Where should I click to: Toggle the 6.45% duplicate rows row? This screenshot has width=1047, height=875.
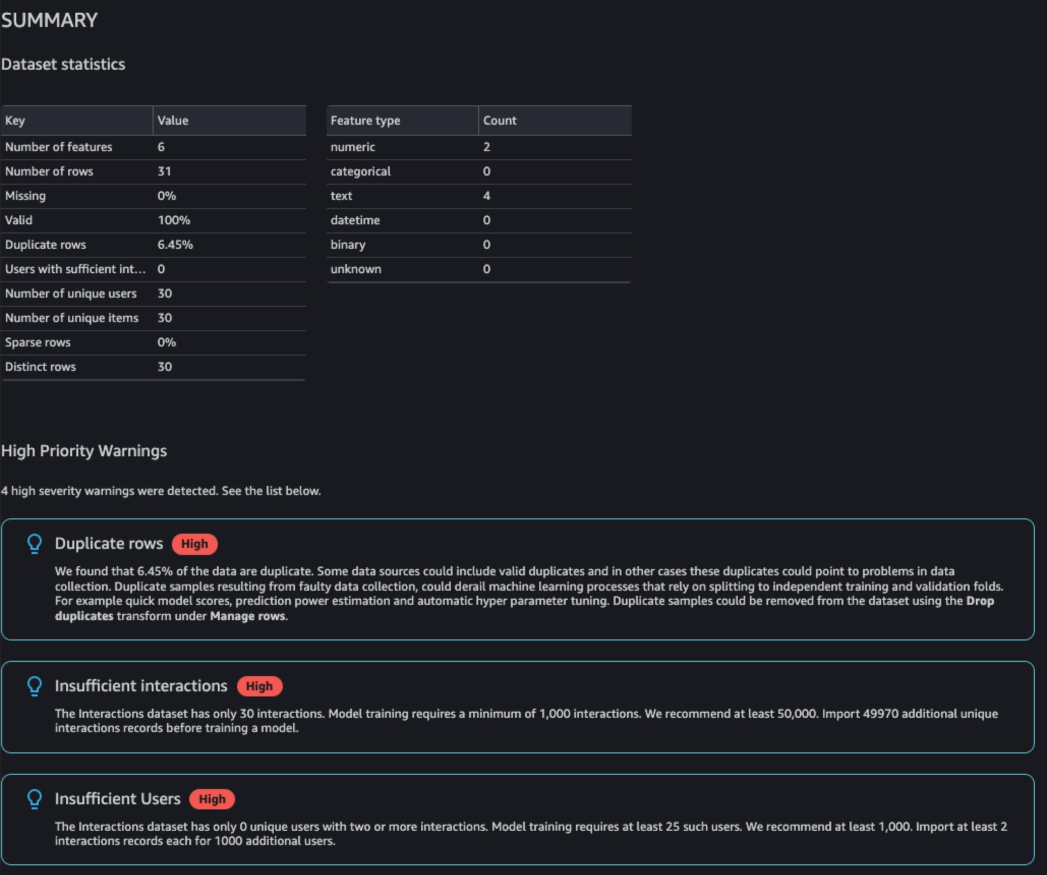click(153, 244)
